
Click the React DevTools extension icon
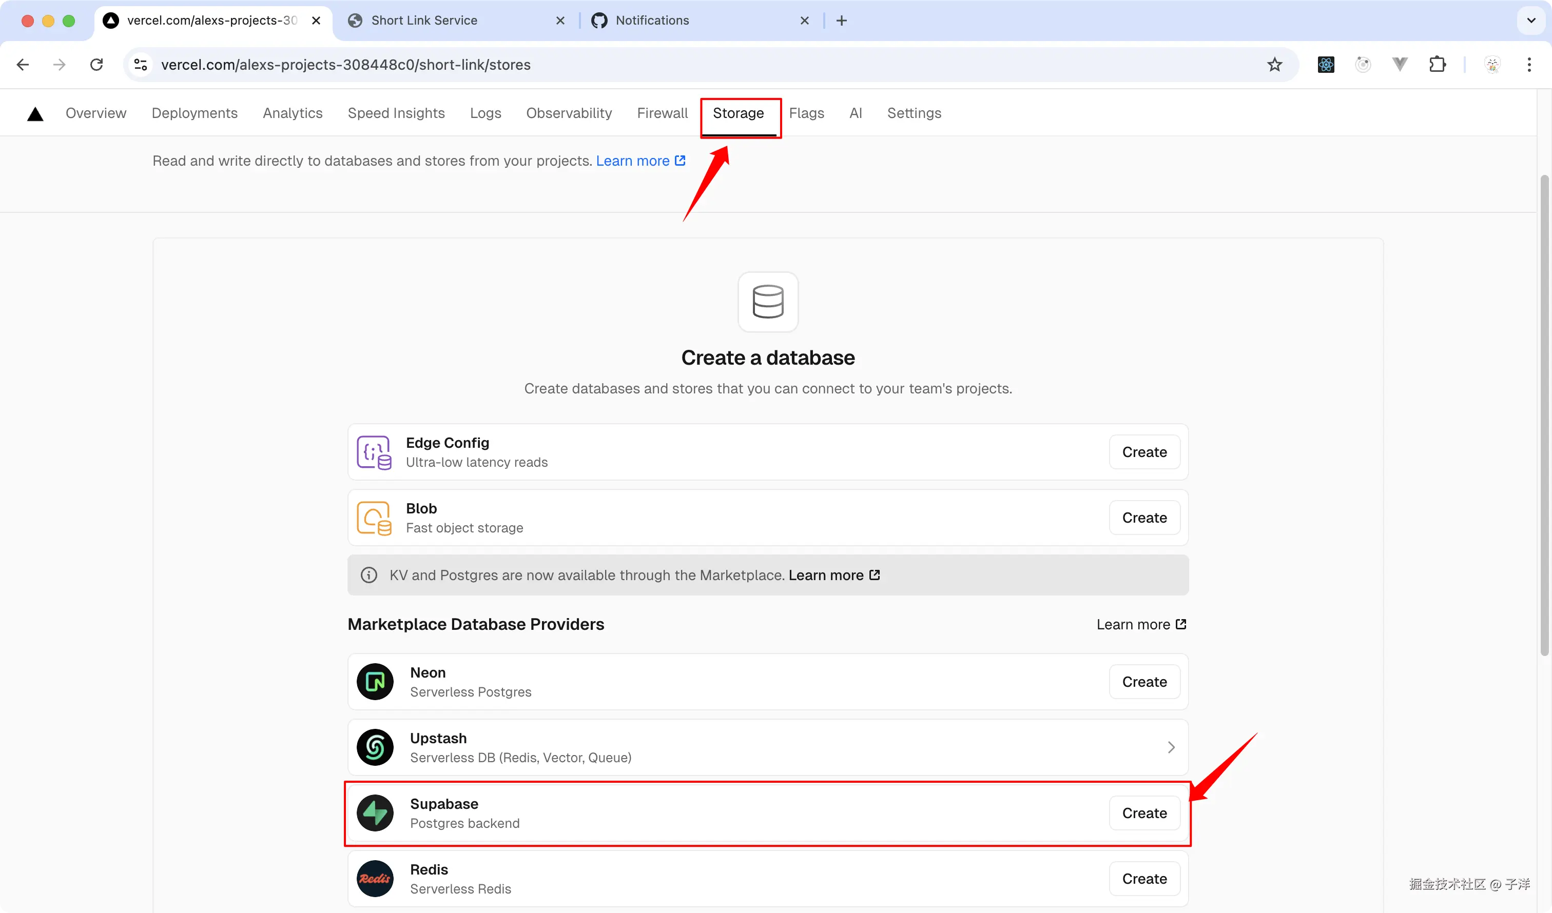1325,65
